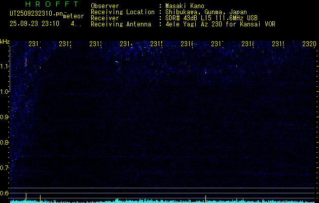Click the yellow bottom marker just before 2317
The width and height of the screenshot is (319, 203).
click(206, 199)
